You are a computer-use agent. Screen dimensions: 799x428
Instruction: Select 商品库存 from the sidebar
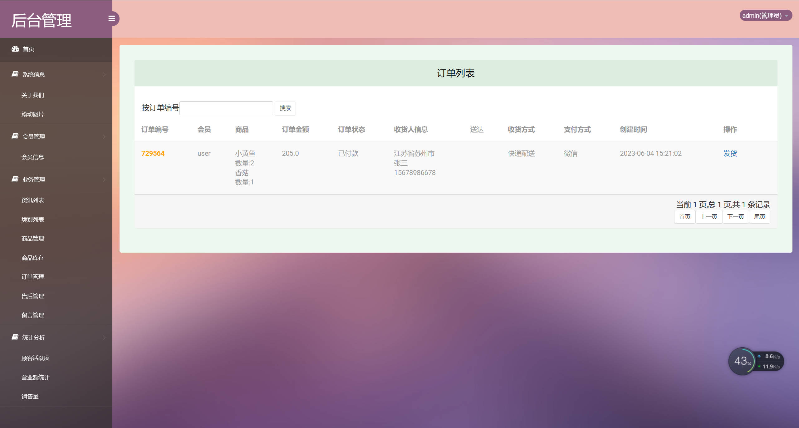(32, 258)
